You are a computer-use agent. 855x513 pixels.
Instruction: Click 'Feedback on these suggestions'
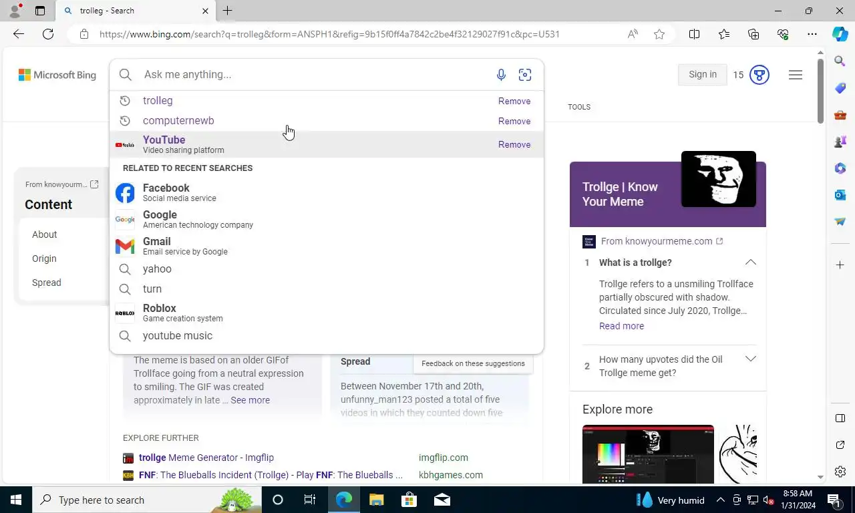pyautogui.click(x=473, y=363)
